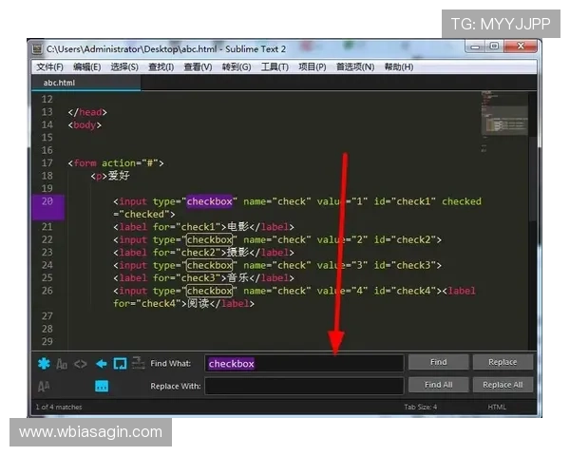Click the Sublime Text title bar icon
The image size is (570, 456).
[x=36, y=48]
